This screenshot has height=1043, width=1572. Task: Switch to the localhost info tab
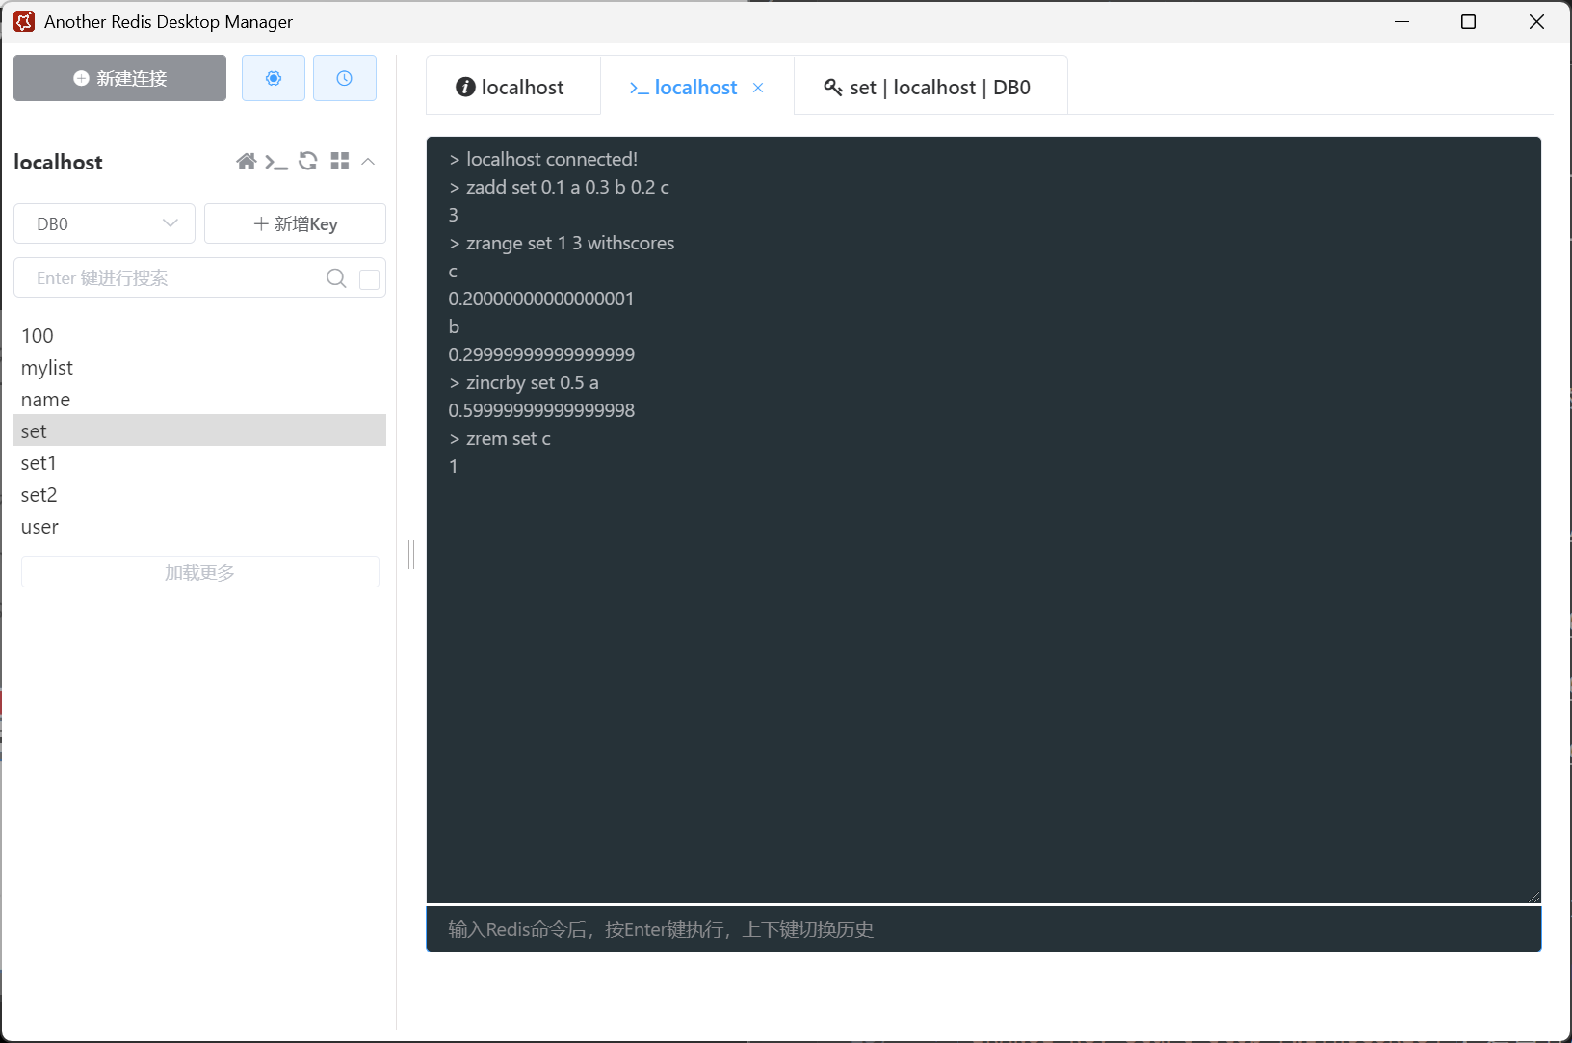[x=511, y=88]
